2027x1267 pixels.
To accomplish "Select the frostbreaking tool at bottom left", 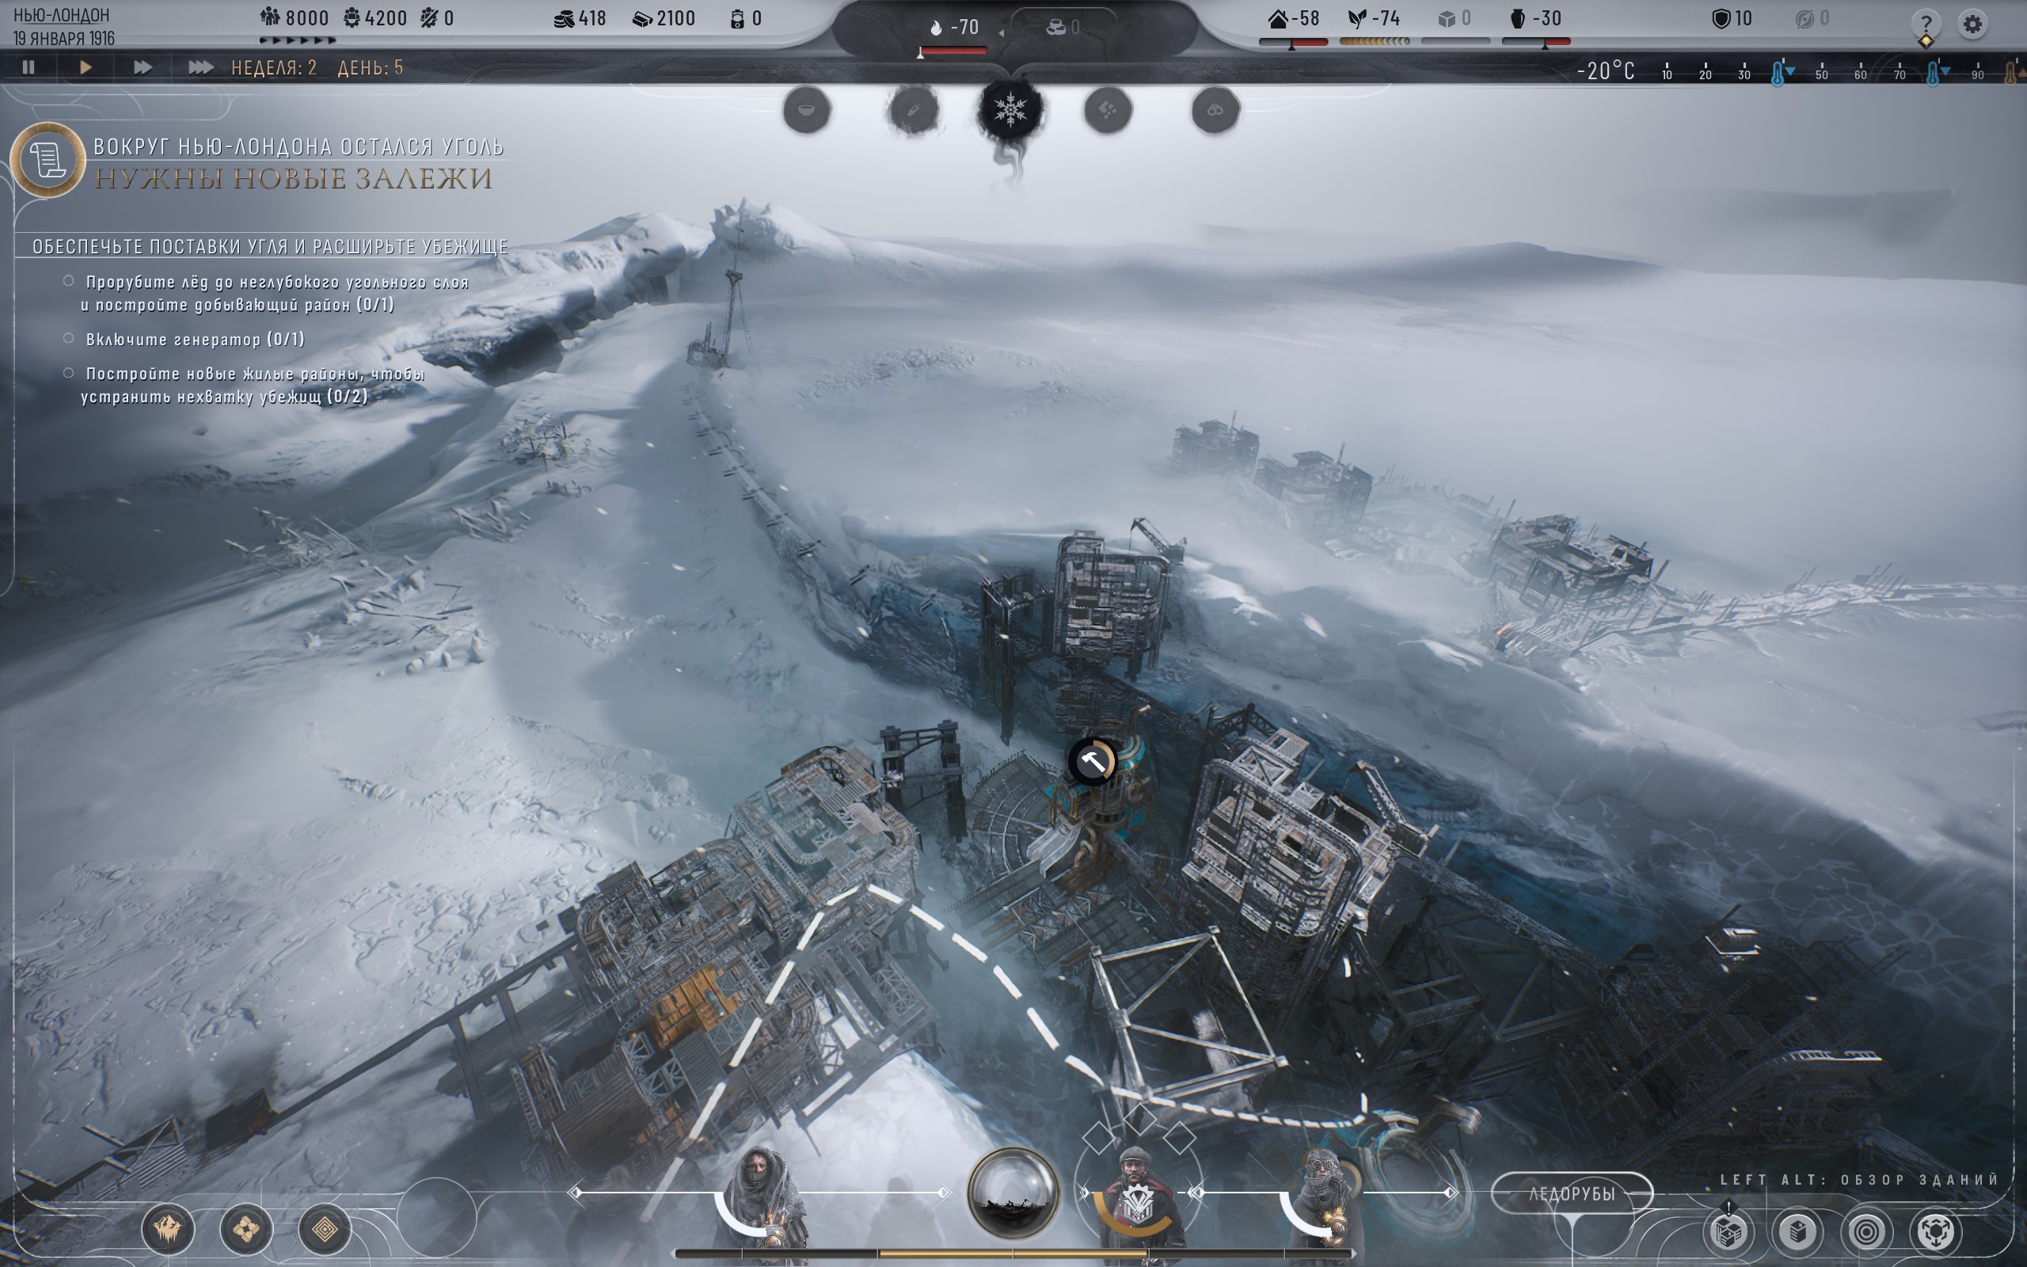I will (168, 1229).
